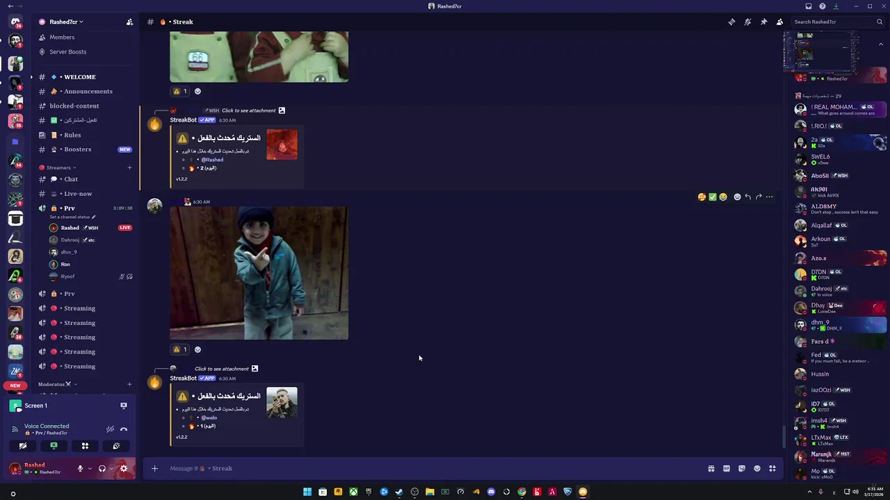The width and height of the screenshot is (890, 500).
Task: Open the gift icon in message bar
Action: tap(711, 468)
